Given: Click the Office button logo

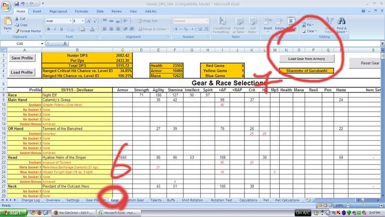Looking at the screenshot, I should 6,6.
